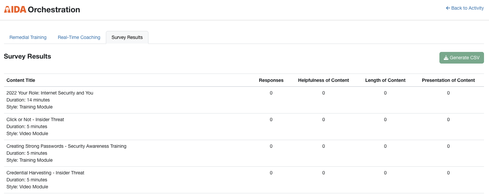Select the Creating Strong Passwords training row

pos(244,153)
